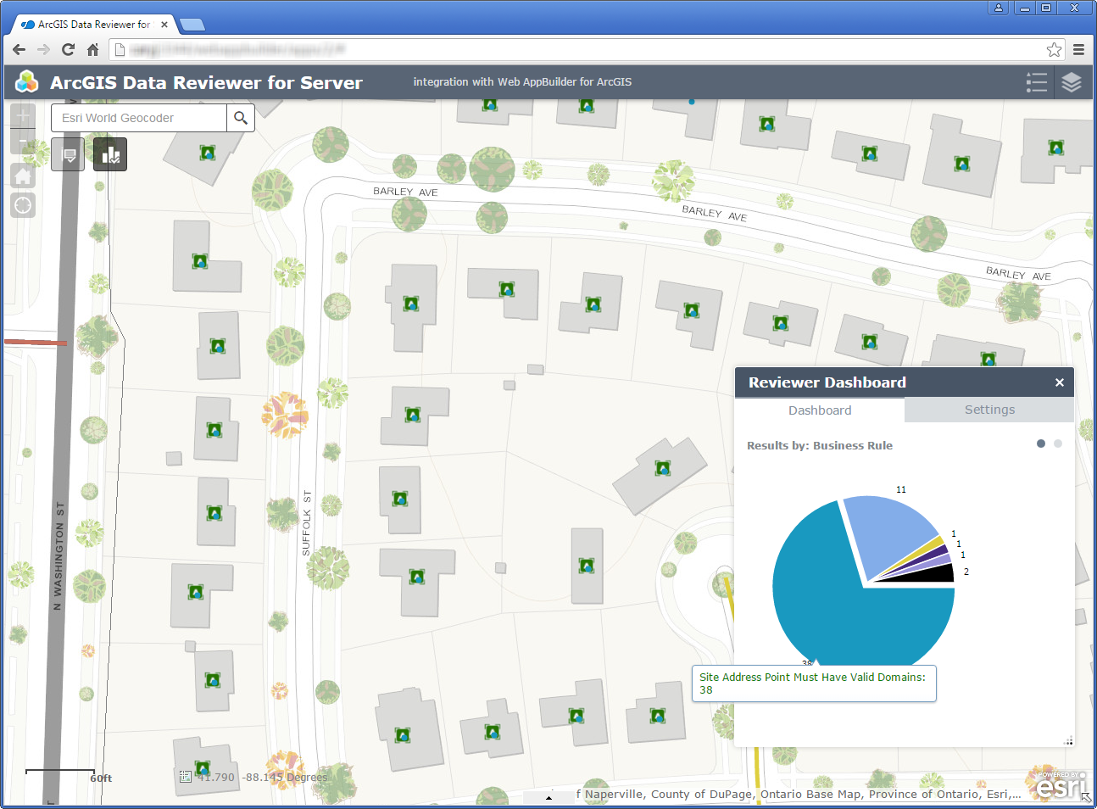Click the SUFFOLK ST street label
Viewport: 1097px width, 809px height.
click(307, 522)
